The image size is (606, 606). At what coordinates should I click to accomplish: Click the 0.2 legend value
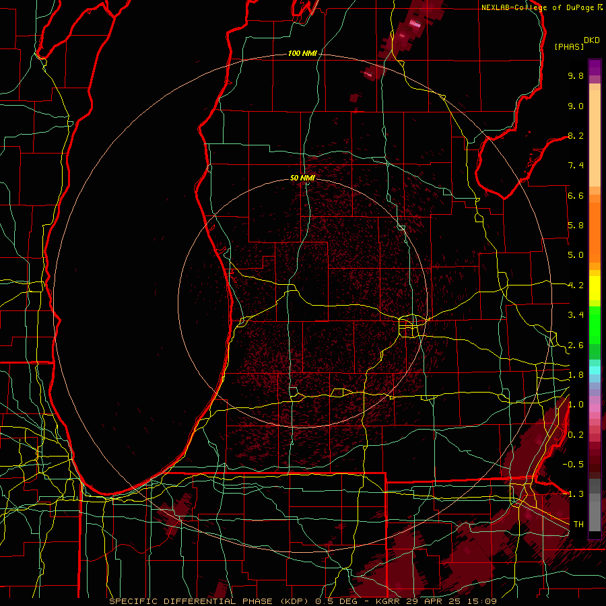pyautogui.click(x=576, y=435)
